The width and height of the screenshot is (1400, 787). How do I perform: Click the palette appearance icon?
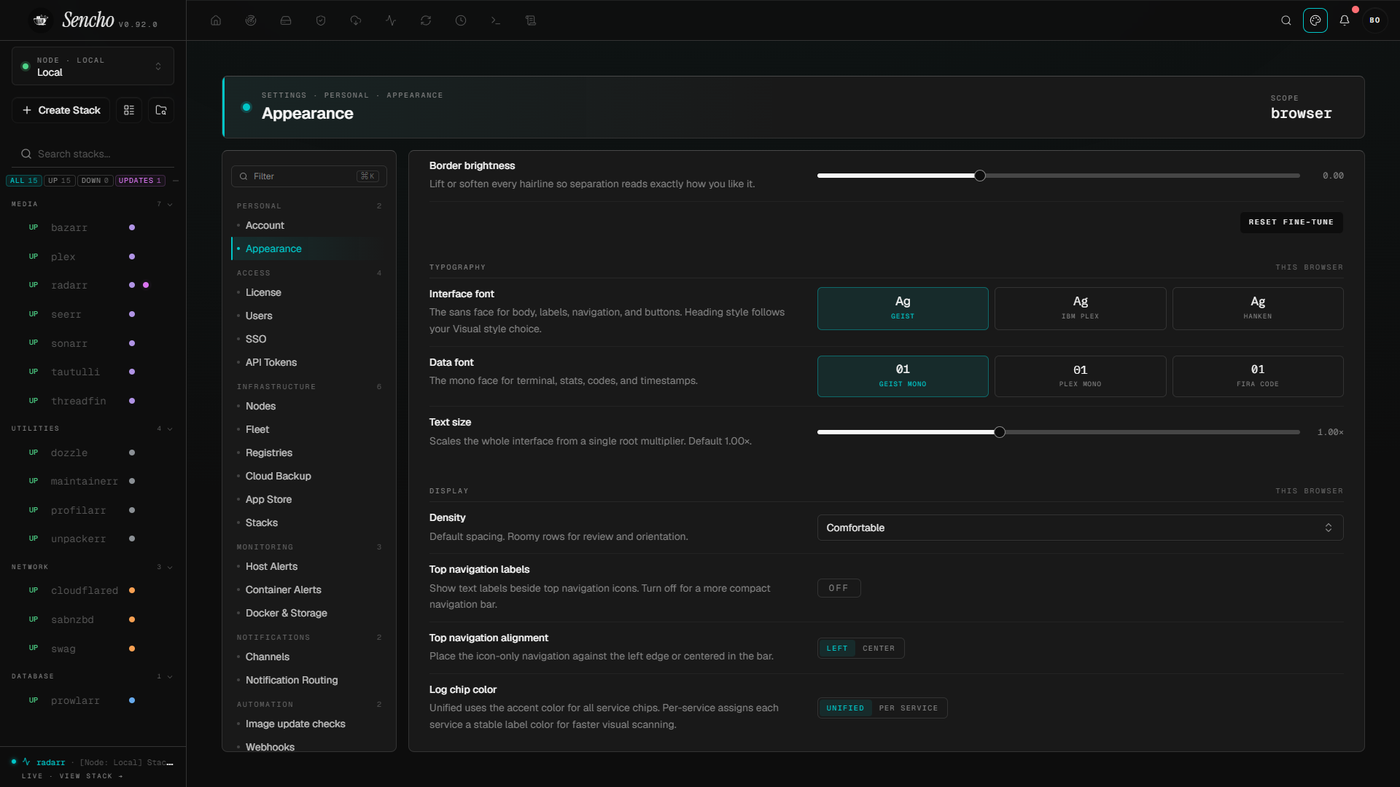pos(1315,20)
